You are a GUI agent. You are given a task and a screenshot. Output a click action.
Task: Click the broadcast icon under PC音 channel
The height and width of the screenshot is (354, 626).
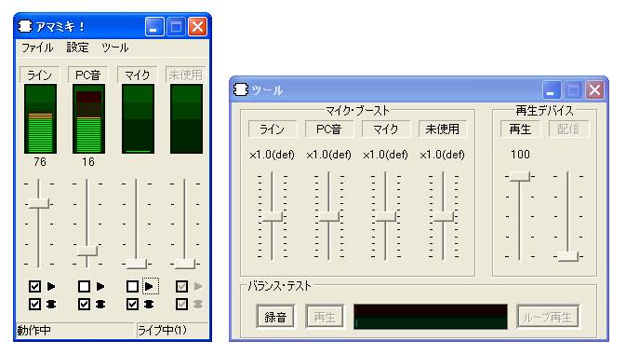[x=100, y=305]
